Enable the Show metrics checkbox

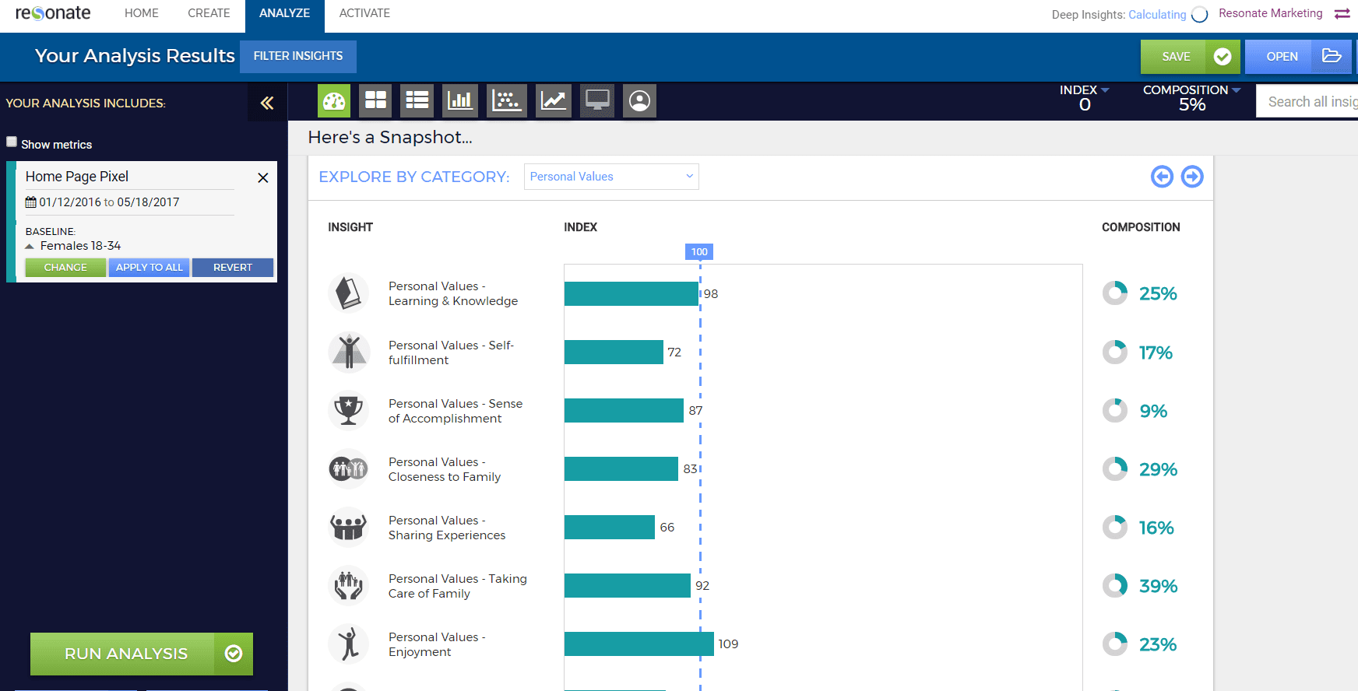point(12,142)
